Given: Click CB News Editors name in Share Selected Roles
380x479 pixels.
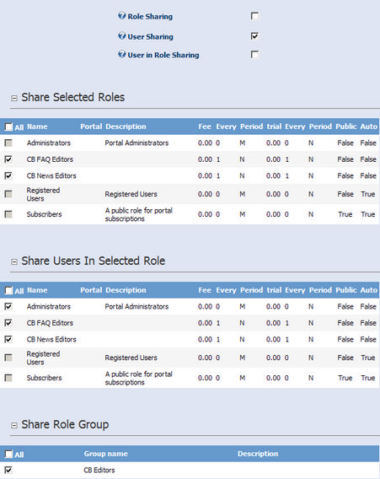Looking at the screenshot, I should click(x=51, y=175).
